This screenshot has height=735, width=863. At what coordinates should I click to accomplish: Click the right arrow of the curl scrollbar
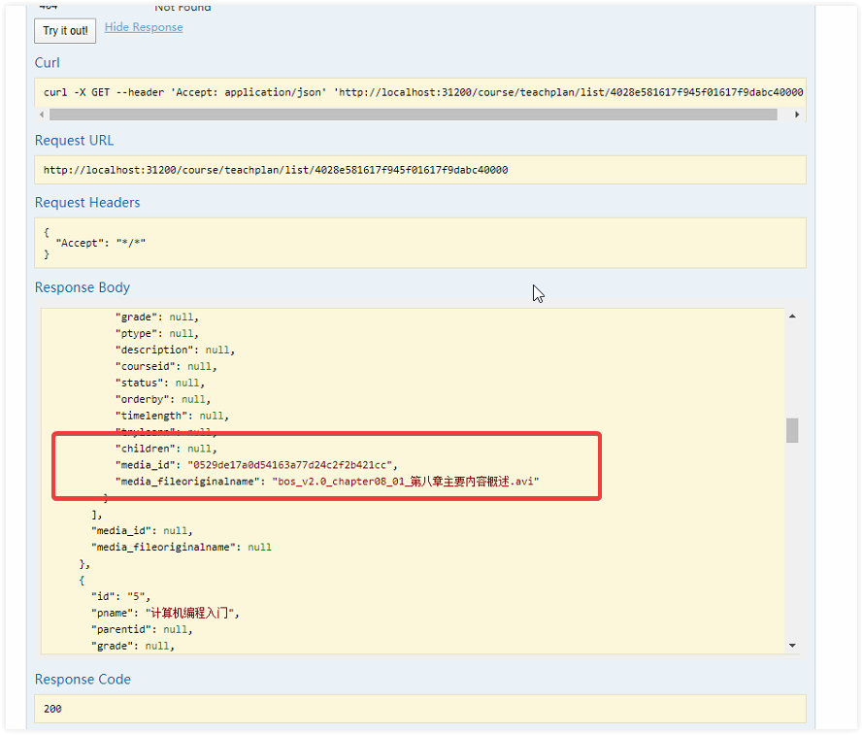(x=797, y=115)
